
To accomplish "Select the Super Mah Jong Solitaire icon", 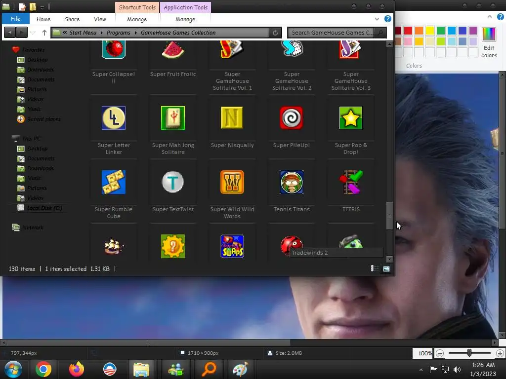I will point(173,118).
